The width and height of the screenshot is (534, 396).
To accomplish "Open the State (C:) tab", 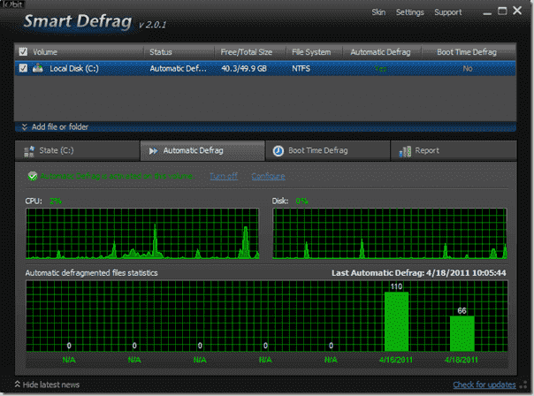I will coord(77,150).
